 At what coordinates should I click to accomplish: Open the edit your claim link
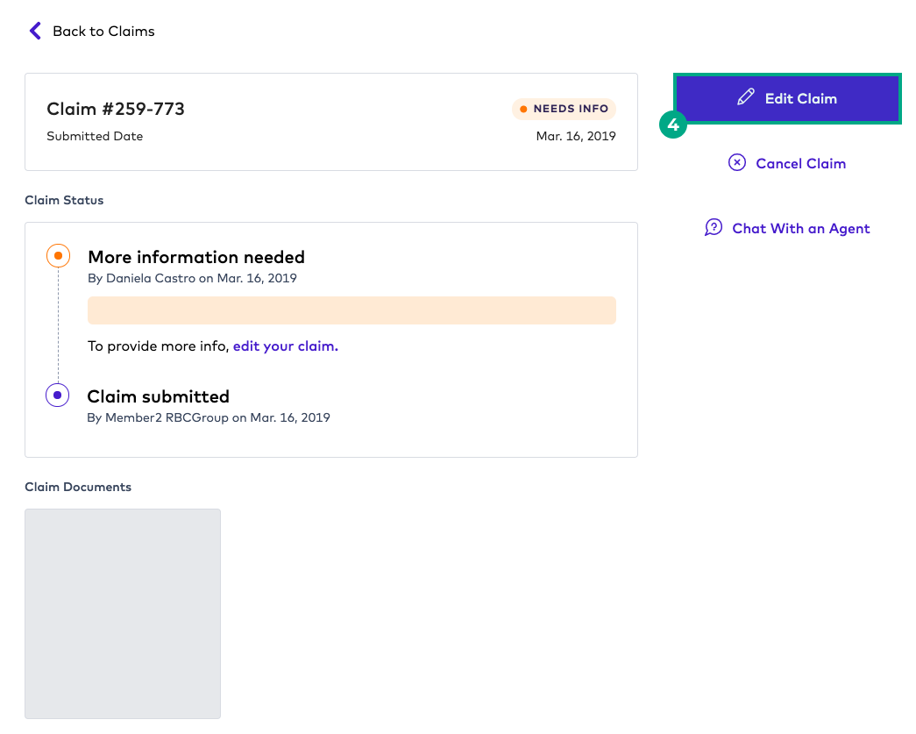(285, 346)
